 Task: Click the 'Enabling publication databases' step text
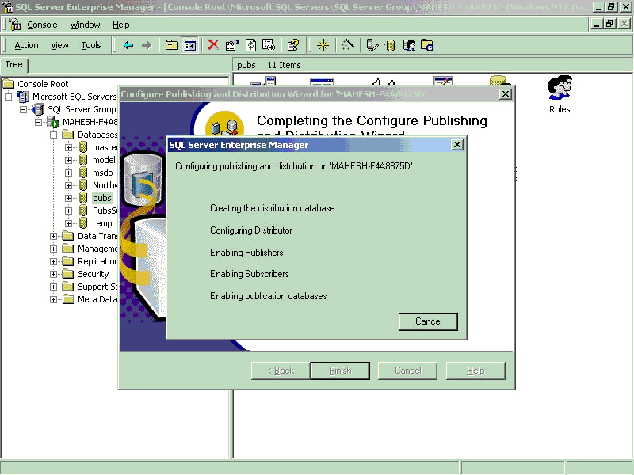tap(268, 296)
